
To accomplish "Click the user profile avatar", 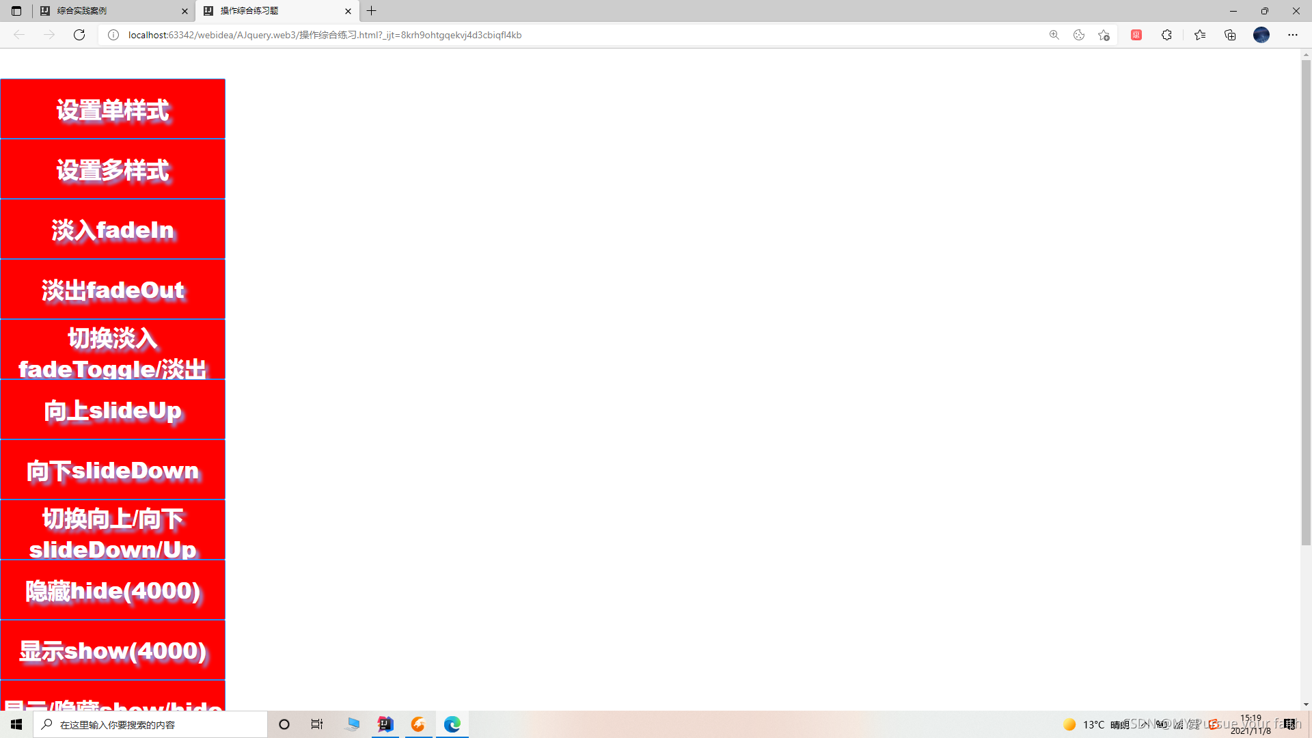I will 1261,35.
